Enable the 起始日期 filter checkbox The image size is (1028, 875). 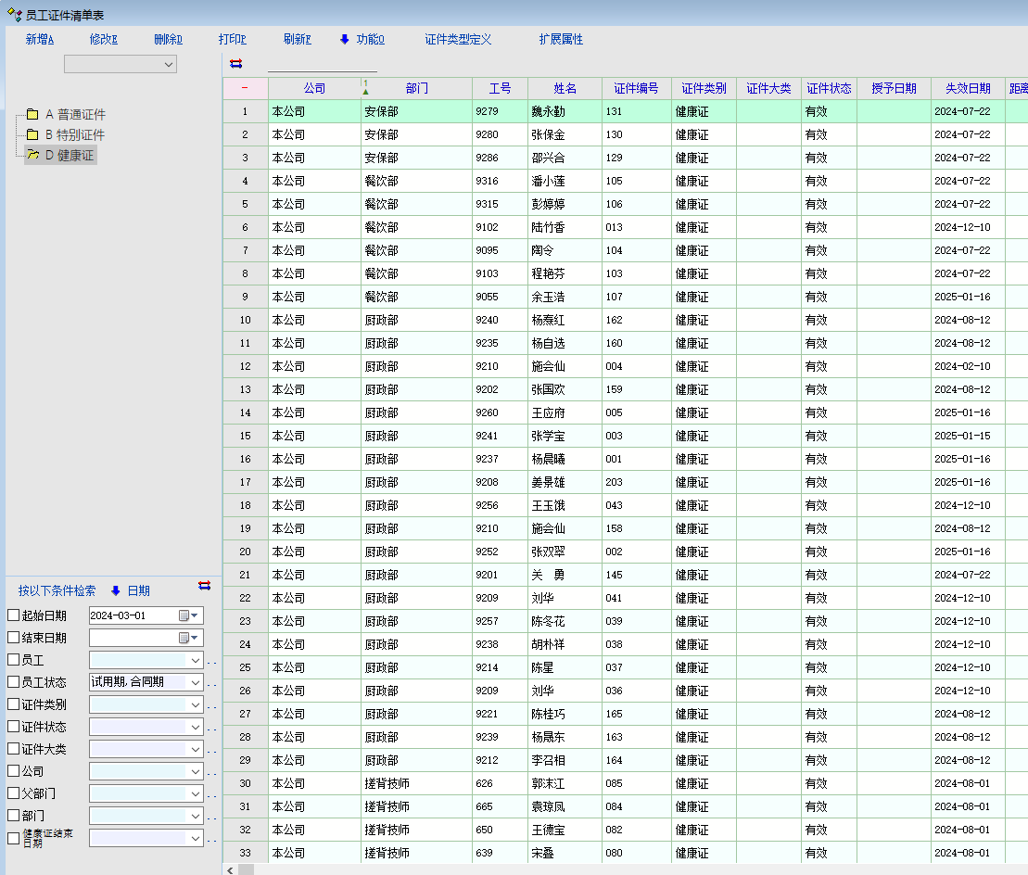13,615
